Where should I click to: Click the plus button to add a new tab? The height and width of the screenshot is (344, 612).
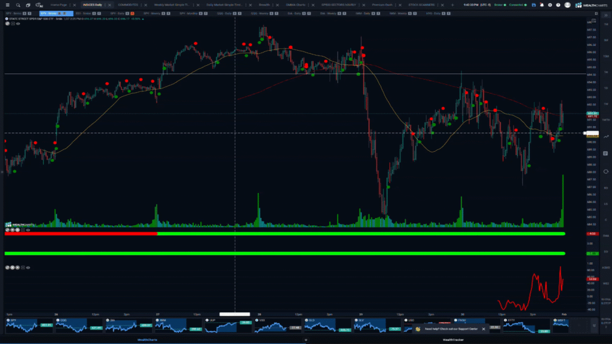tap(452, 5)
